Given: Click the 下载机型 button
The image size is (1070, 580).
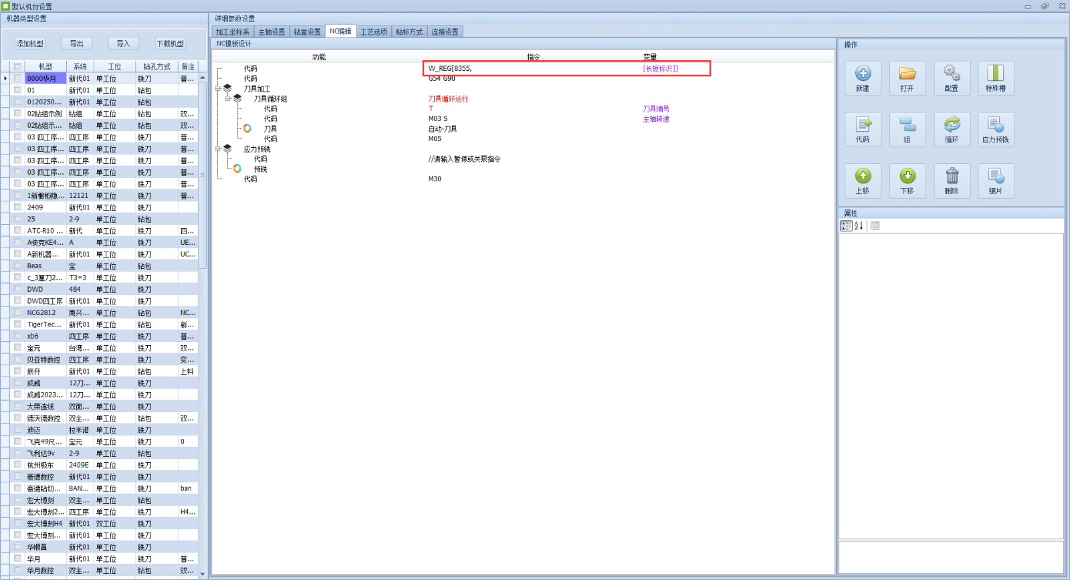Looking at the screenshot, I should 171,43.
